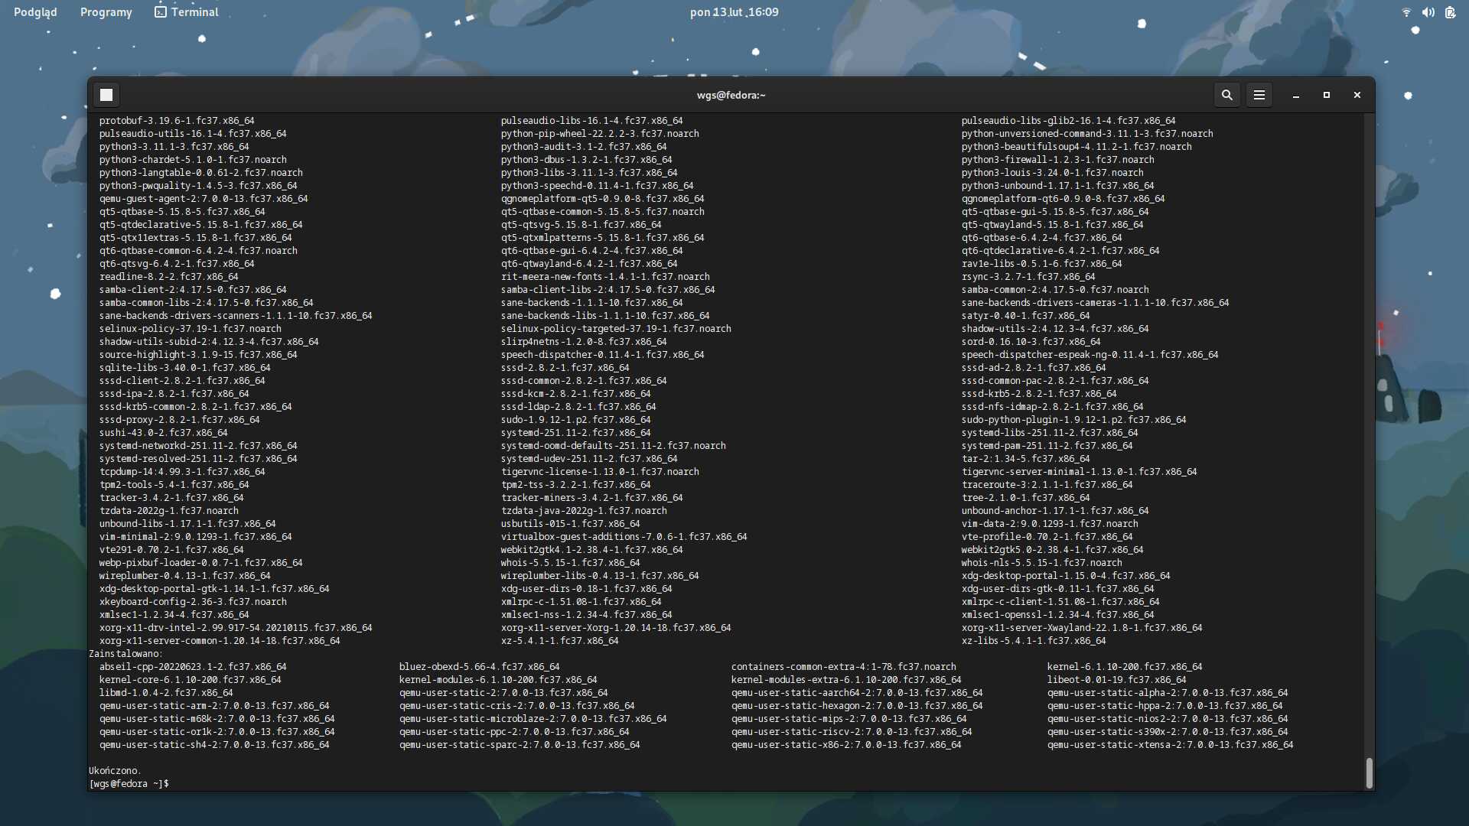Select tar-2:1.34-5.fc37.x86_64 entry
Screen dimensions: 1469x826
(1026, 459)
